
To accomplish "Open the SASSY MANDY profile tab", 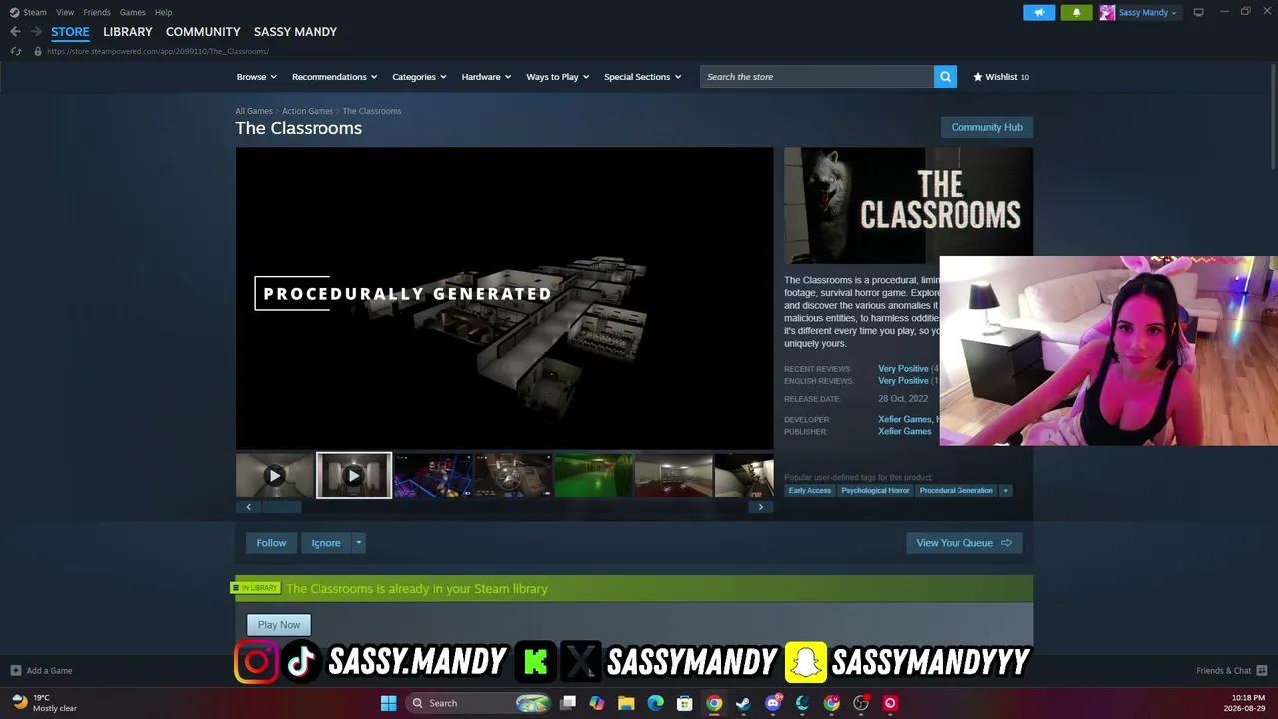I will pos(296,32).
